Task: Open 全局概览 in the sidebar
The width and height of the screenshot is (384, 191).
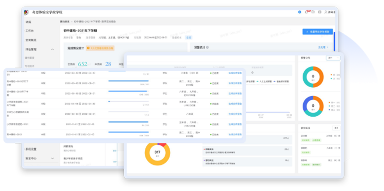Action: [31, 40]
